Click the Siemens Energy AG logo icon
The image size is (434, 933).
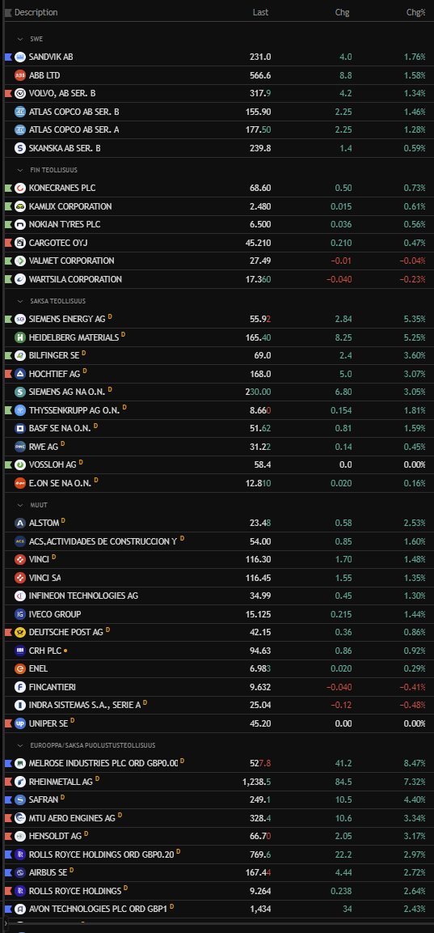[19, 319]
